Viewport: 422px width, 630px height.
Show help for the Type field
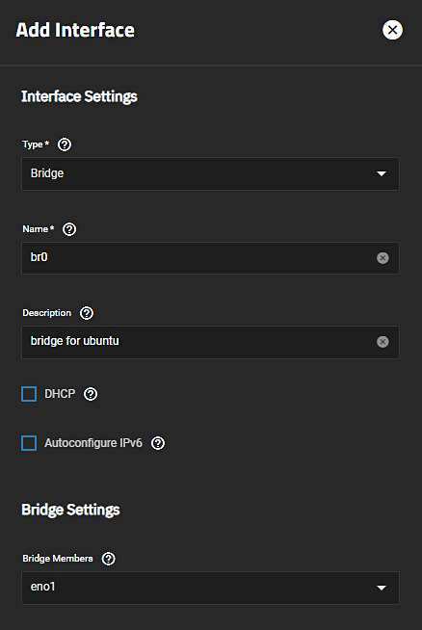click(x=65, y=144)
